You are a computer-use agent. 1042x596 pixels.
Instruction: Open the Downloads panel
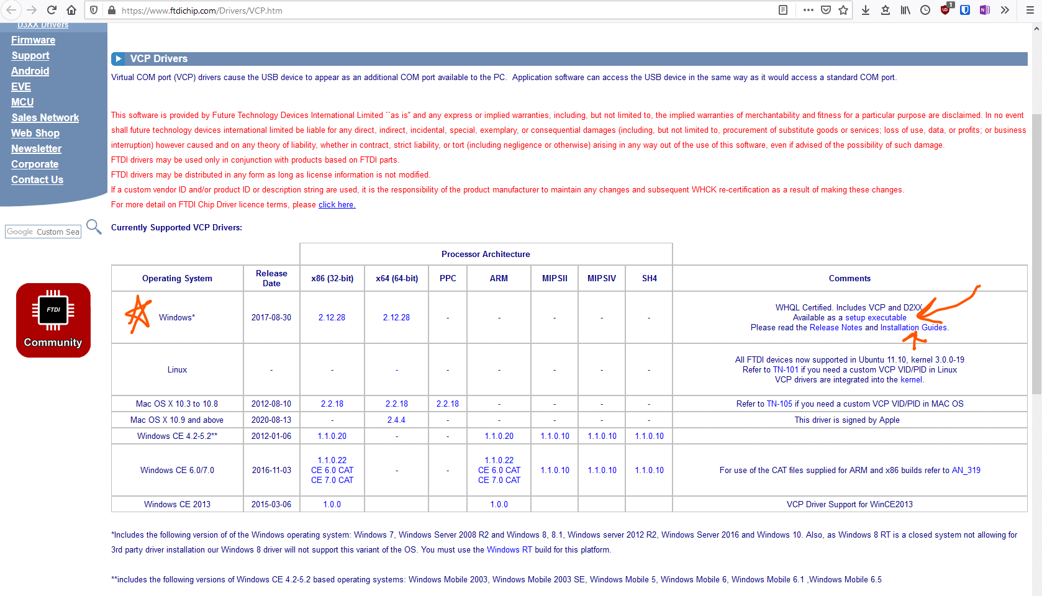click(x=866, y=10)
